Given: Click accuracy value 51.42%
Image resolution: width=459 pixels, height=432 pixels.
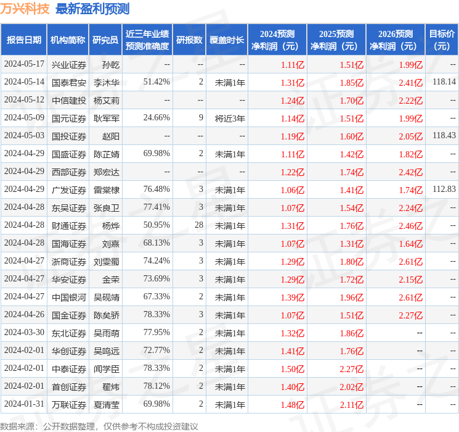Looking at the screenshot, I should 156,82.
